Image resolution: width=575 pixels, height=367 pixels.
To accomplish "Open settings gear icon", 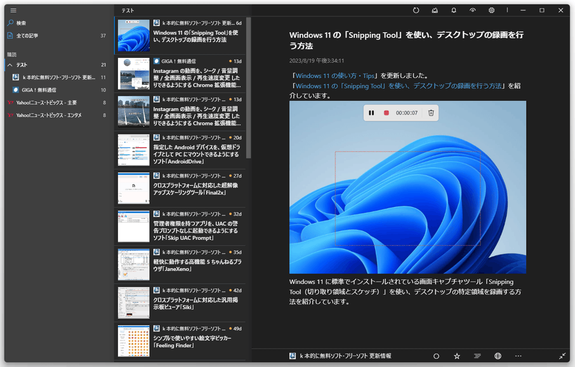I will [491, 10].
